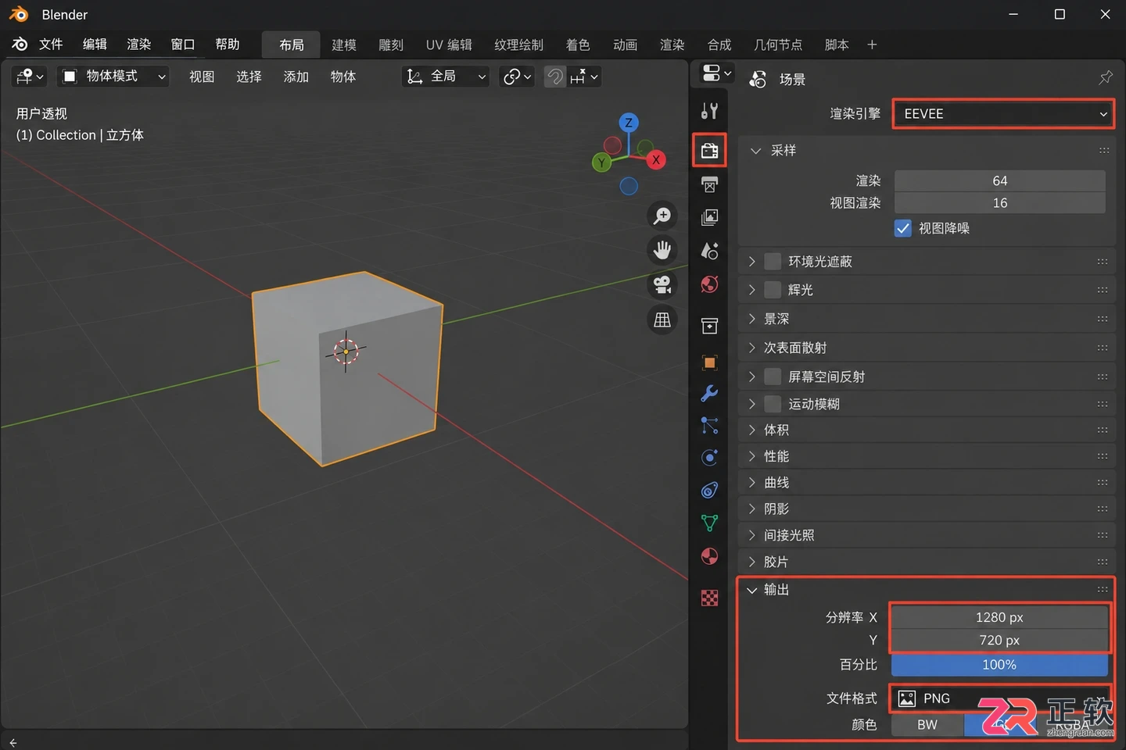
Task: Pin the properties editor with the pin icon
Action: point(1105,78)
